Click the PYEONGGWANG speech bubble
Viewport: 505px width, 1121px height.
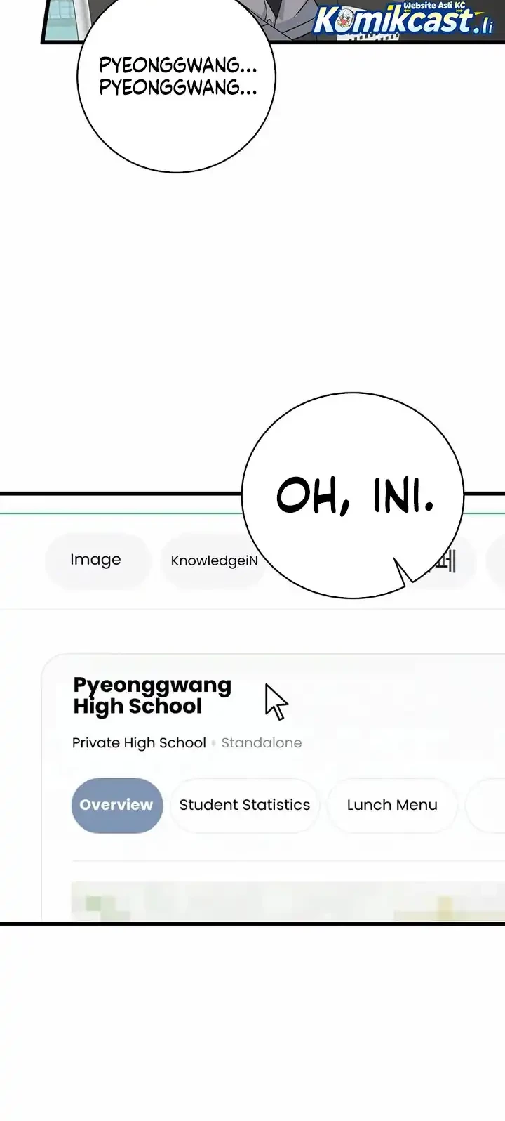tap(176, 86)
